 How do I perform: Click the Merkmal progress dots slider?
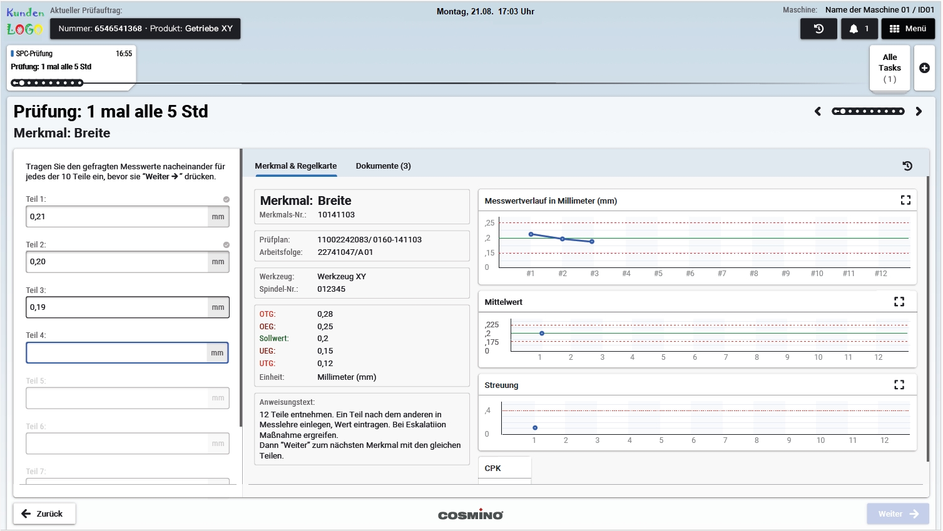(868, 112)
